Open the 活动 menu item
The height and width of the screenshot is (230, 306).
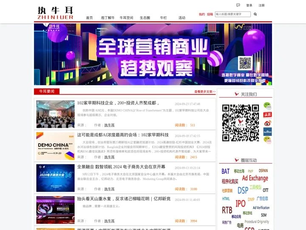pyautogui.click(x=182, y=17)
